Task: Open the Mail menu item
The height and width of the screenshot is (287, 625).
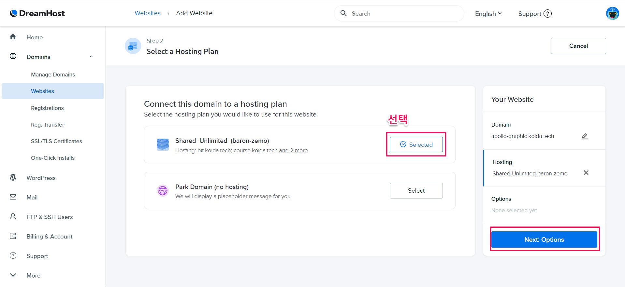Action: 32,198
